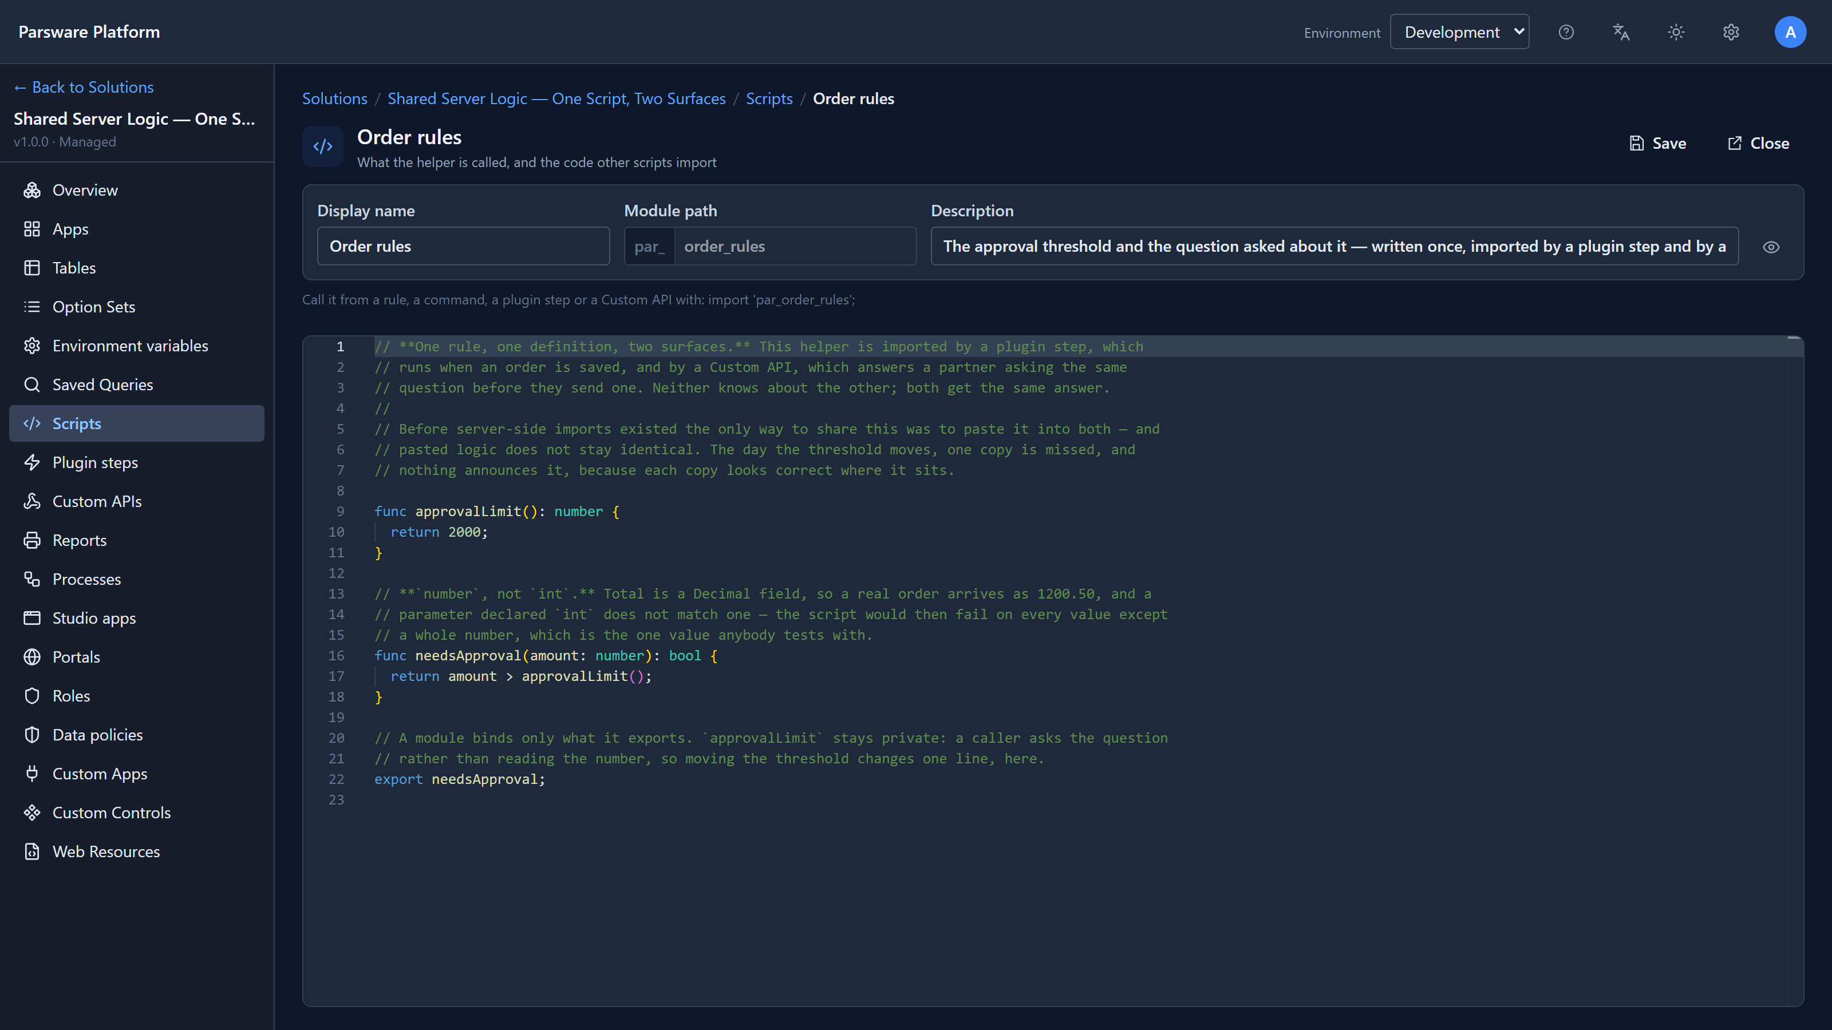This screenshot has width=1832, height=1030.
Task: Click the Reports printer icon
Action: coord(32,540)
